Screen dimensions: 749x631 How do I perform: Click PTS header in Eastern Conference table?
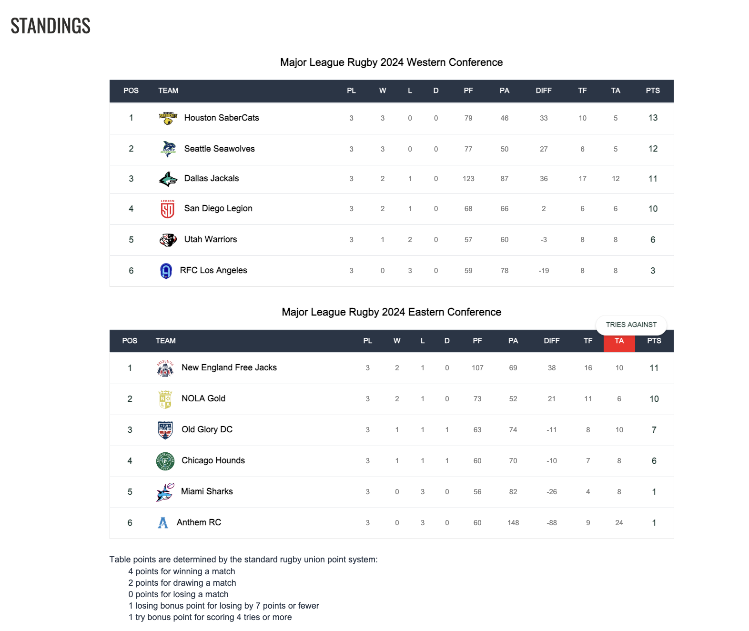tap(654, 341)
